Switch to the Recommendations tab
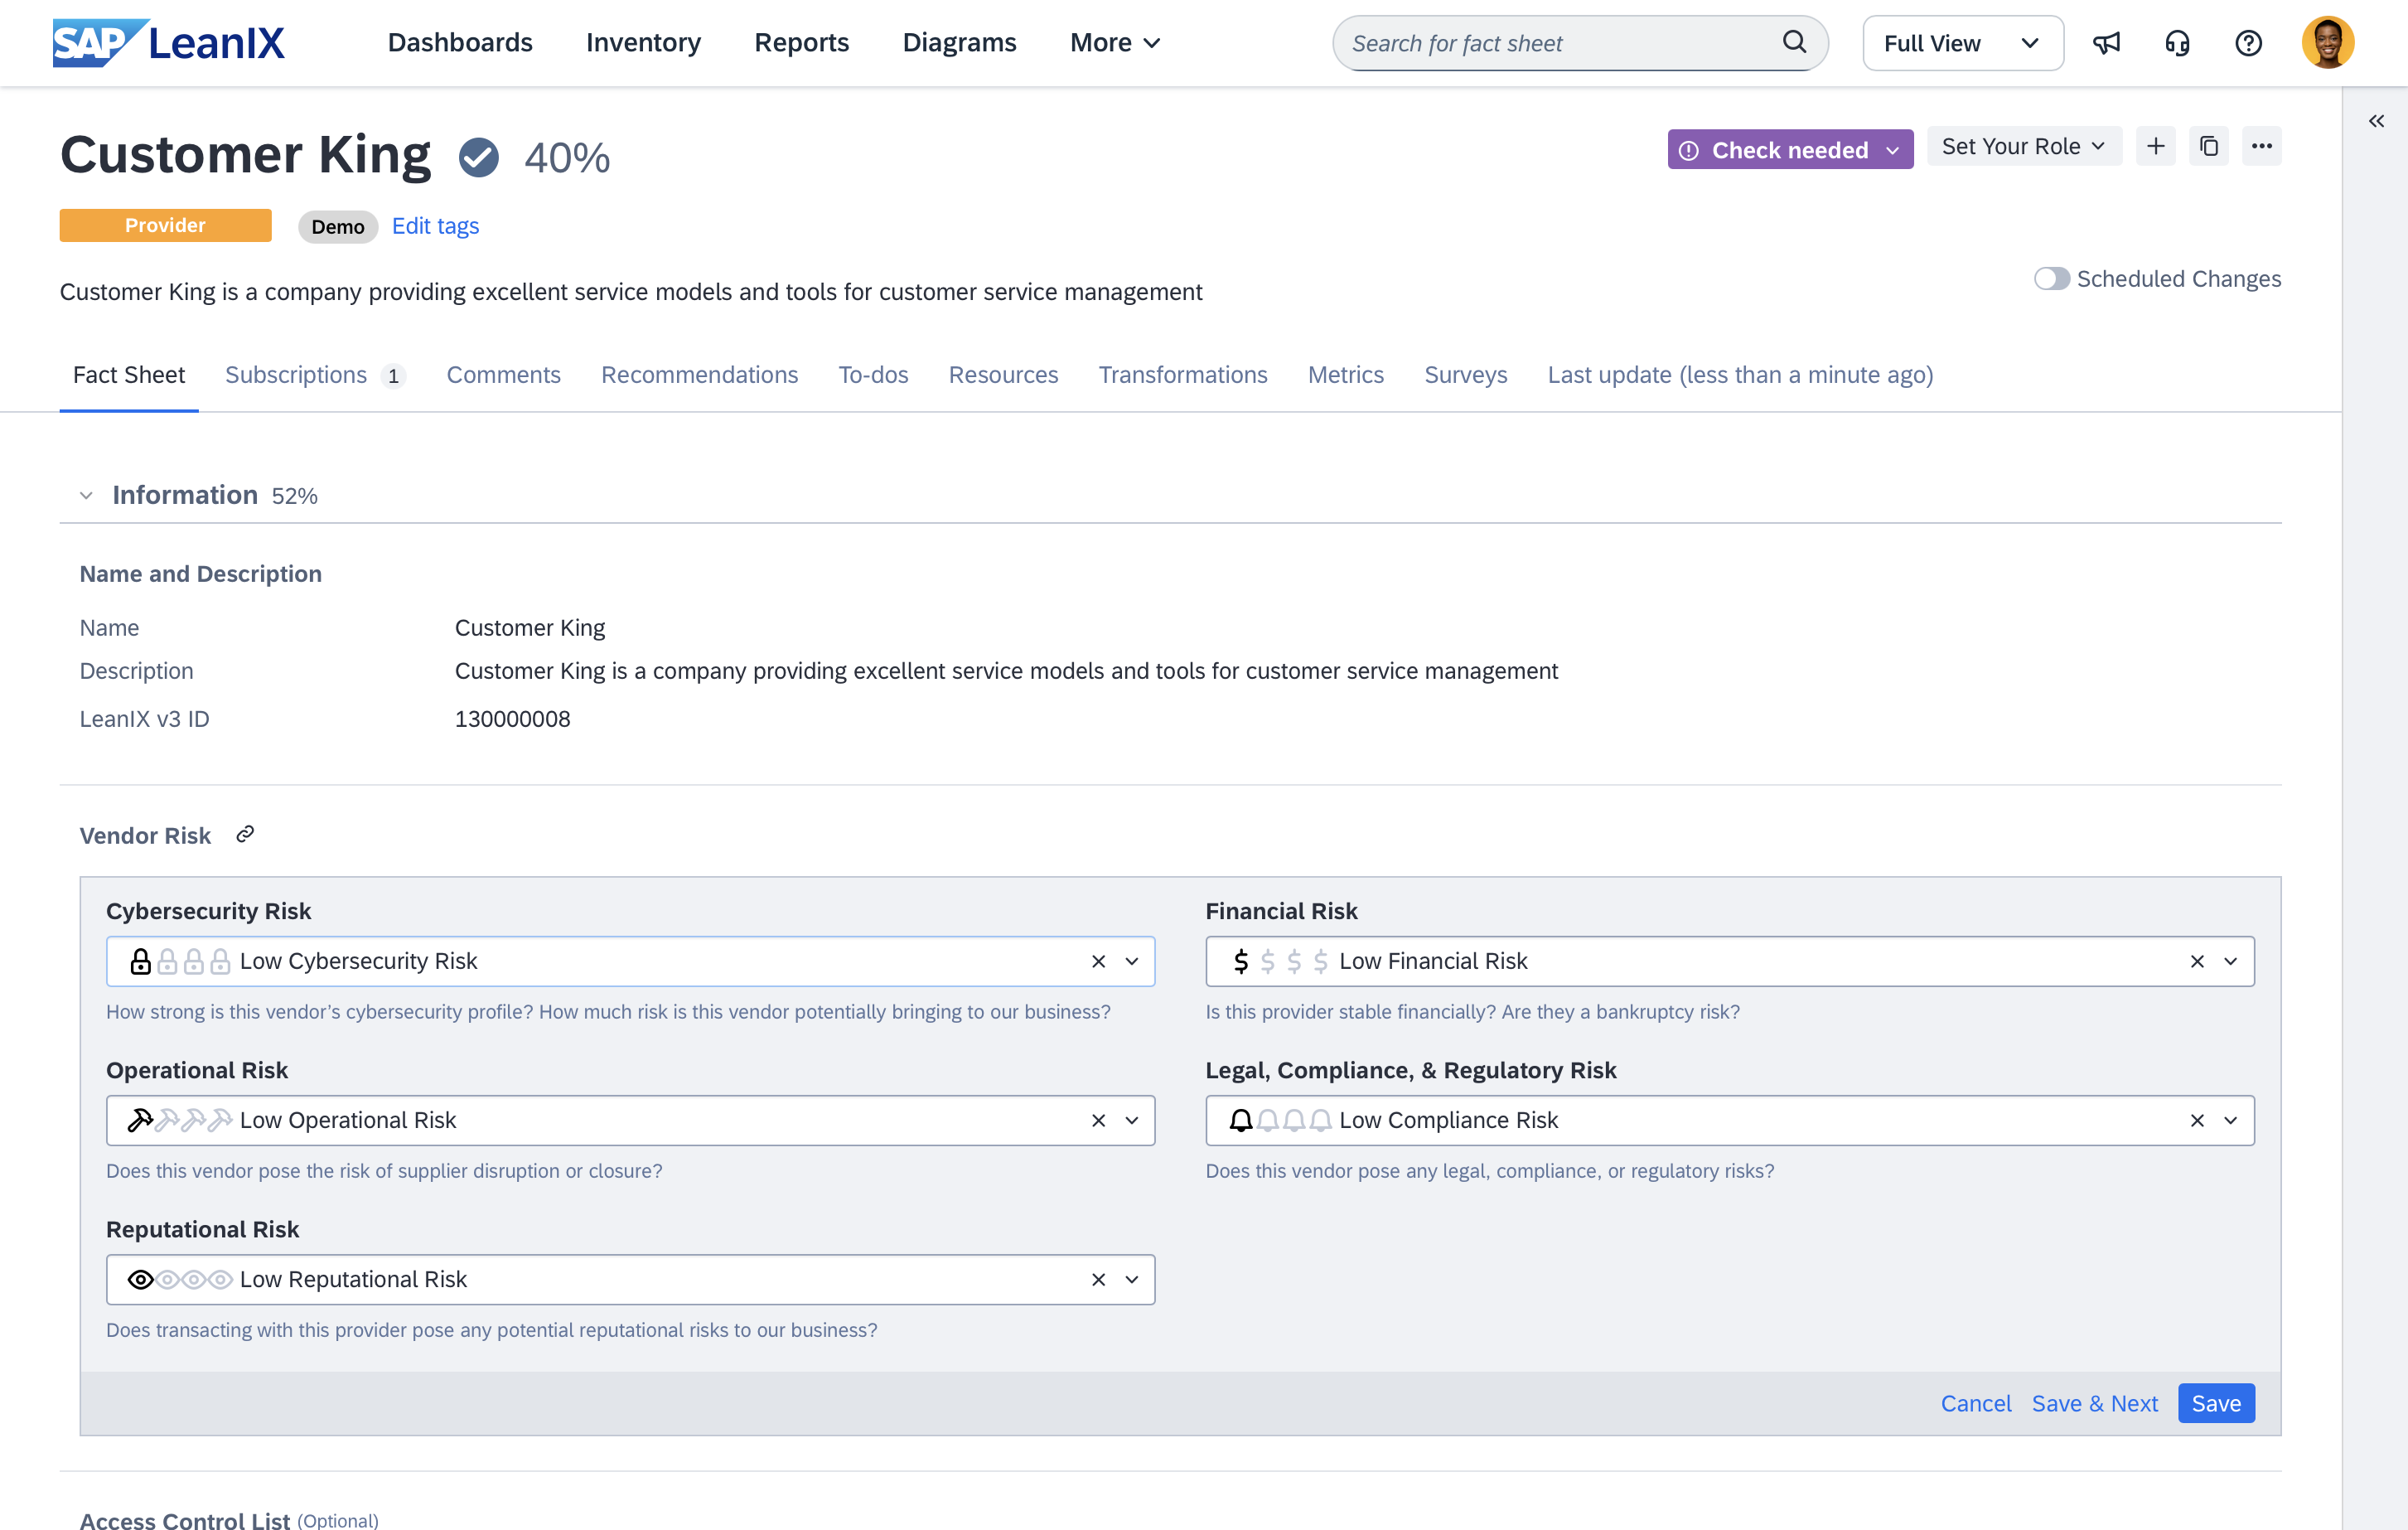The image size is (2408, 1530). (x=699, y=375)
